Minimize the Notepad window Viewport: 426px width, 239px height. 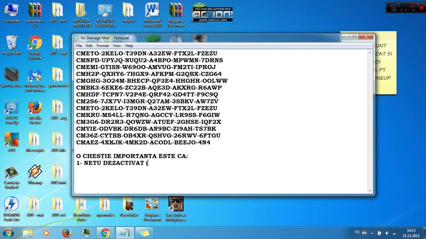(346, 37)
